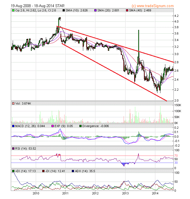Click the 'SMA (40): 2.469' label
The height and width of the screenshot is (199, 190).
tap(140, 10)
